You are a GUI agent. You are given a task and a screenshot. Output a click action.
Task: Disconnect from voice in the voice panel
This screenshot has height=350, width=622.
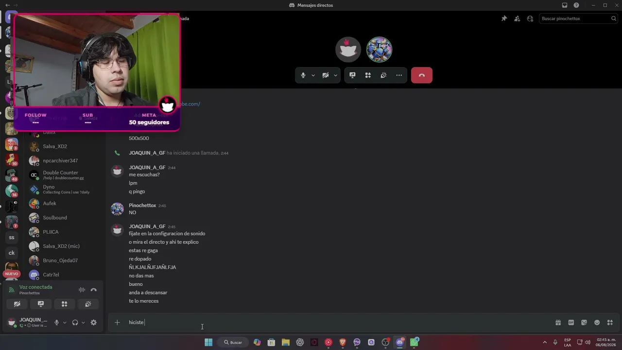pyautogui.click(x=94, y=290)
